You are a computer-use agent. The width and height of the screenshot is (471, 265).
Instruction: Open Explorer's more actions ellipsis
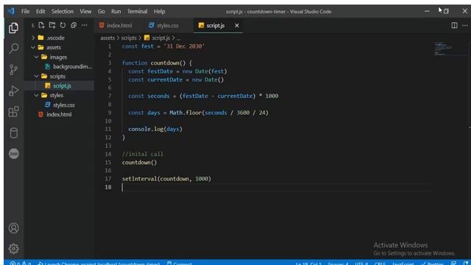point(85,25)
